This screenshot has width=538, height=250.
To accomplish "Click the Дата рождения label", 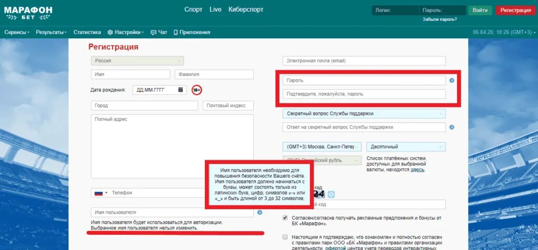I will click(108, 90).
